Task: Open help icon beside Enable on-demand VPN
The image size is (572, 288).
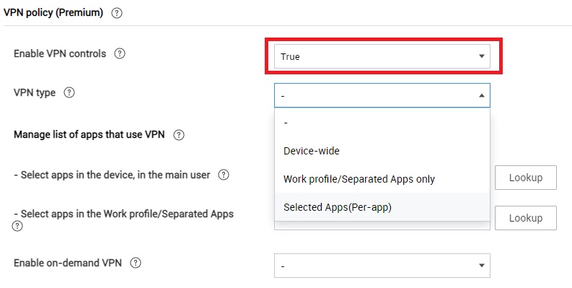Action: click(x=136, y=263)
